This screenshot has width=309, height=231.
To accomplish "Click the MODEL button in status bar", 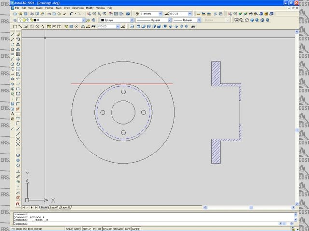I will point(136,228).
